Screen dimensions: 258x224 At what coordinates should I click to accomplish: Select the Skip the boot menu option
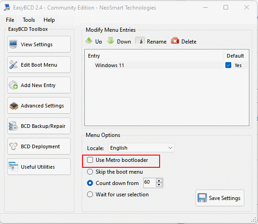pos(90,172)
